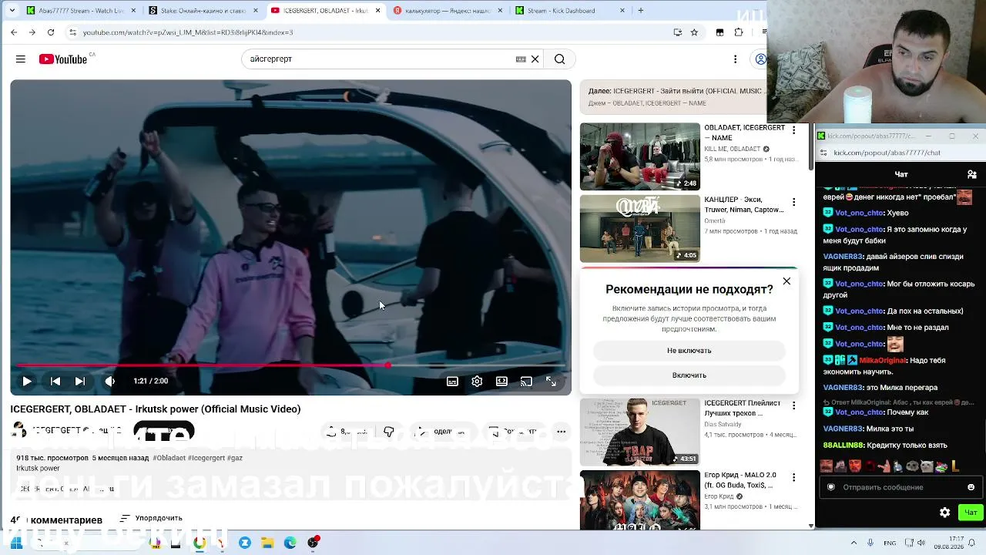
Task: Click the "Включить" button
Action: 689,375
